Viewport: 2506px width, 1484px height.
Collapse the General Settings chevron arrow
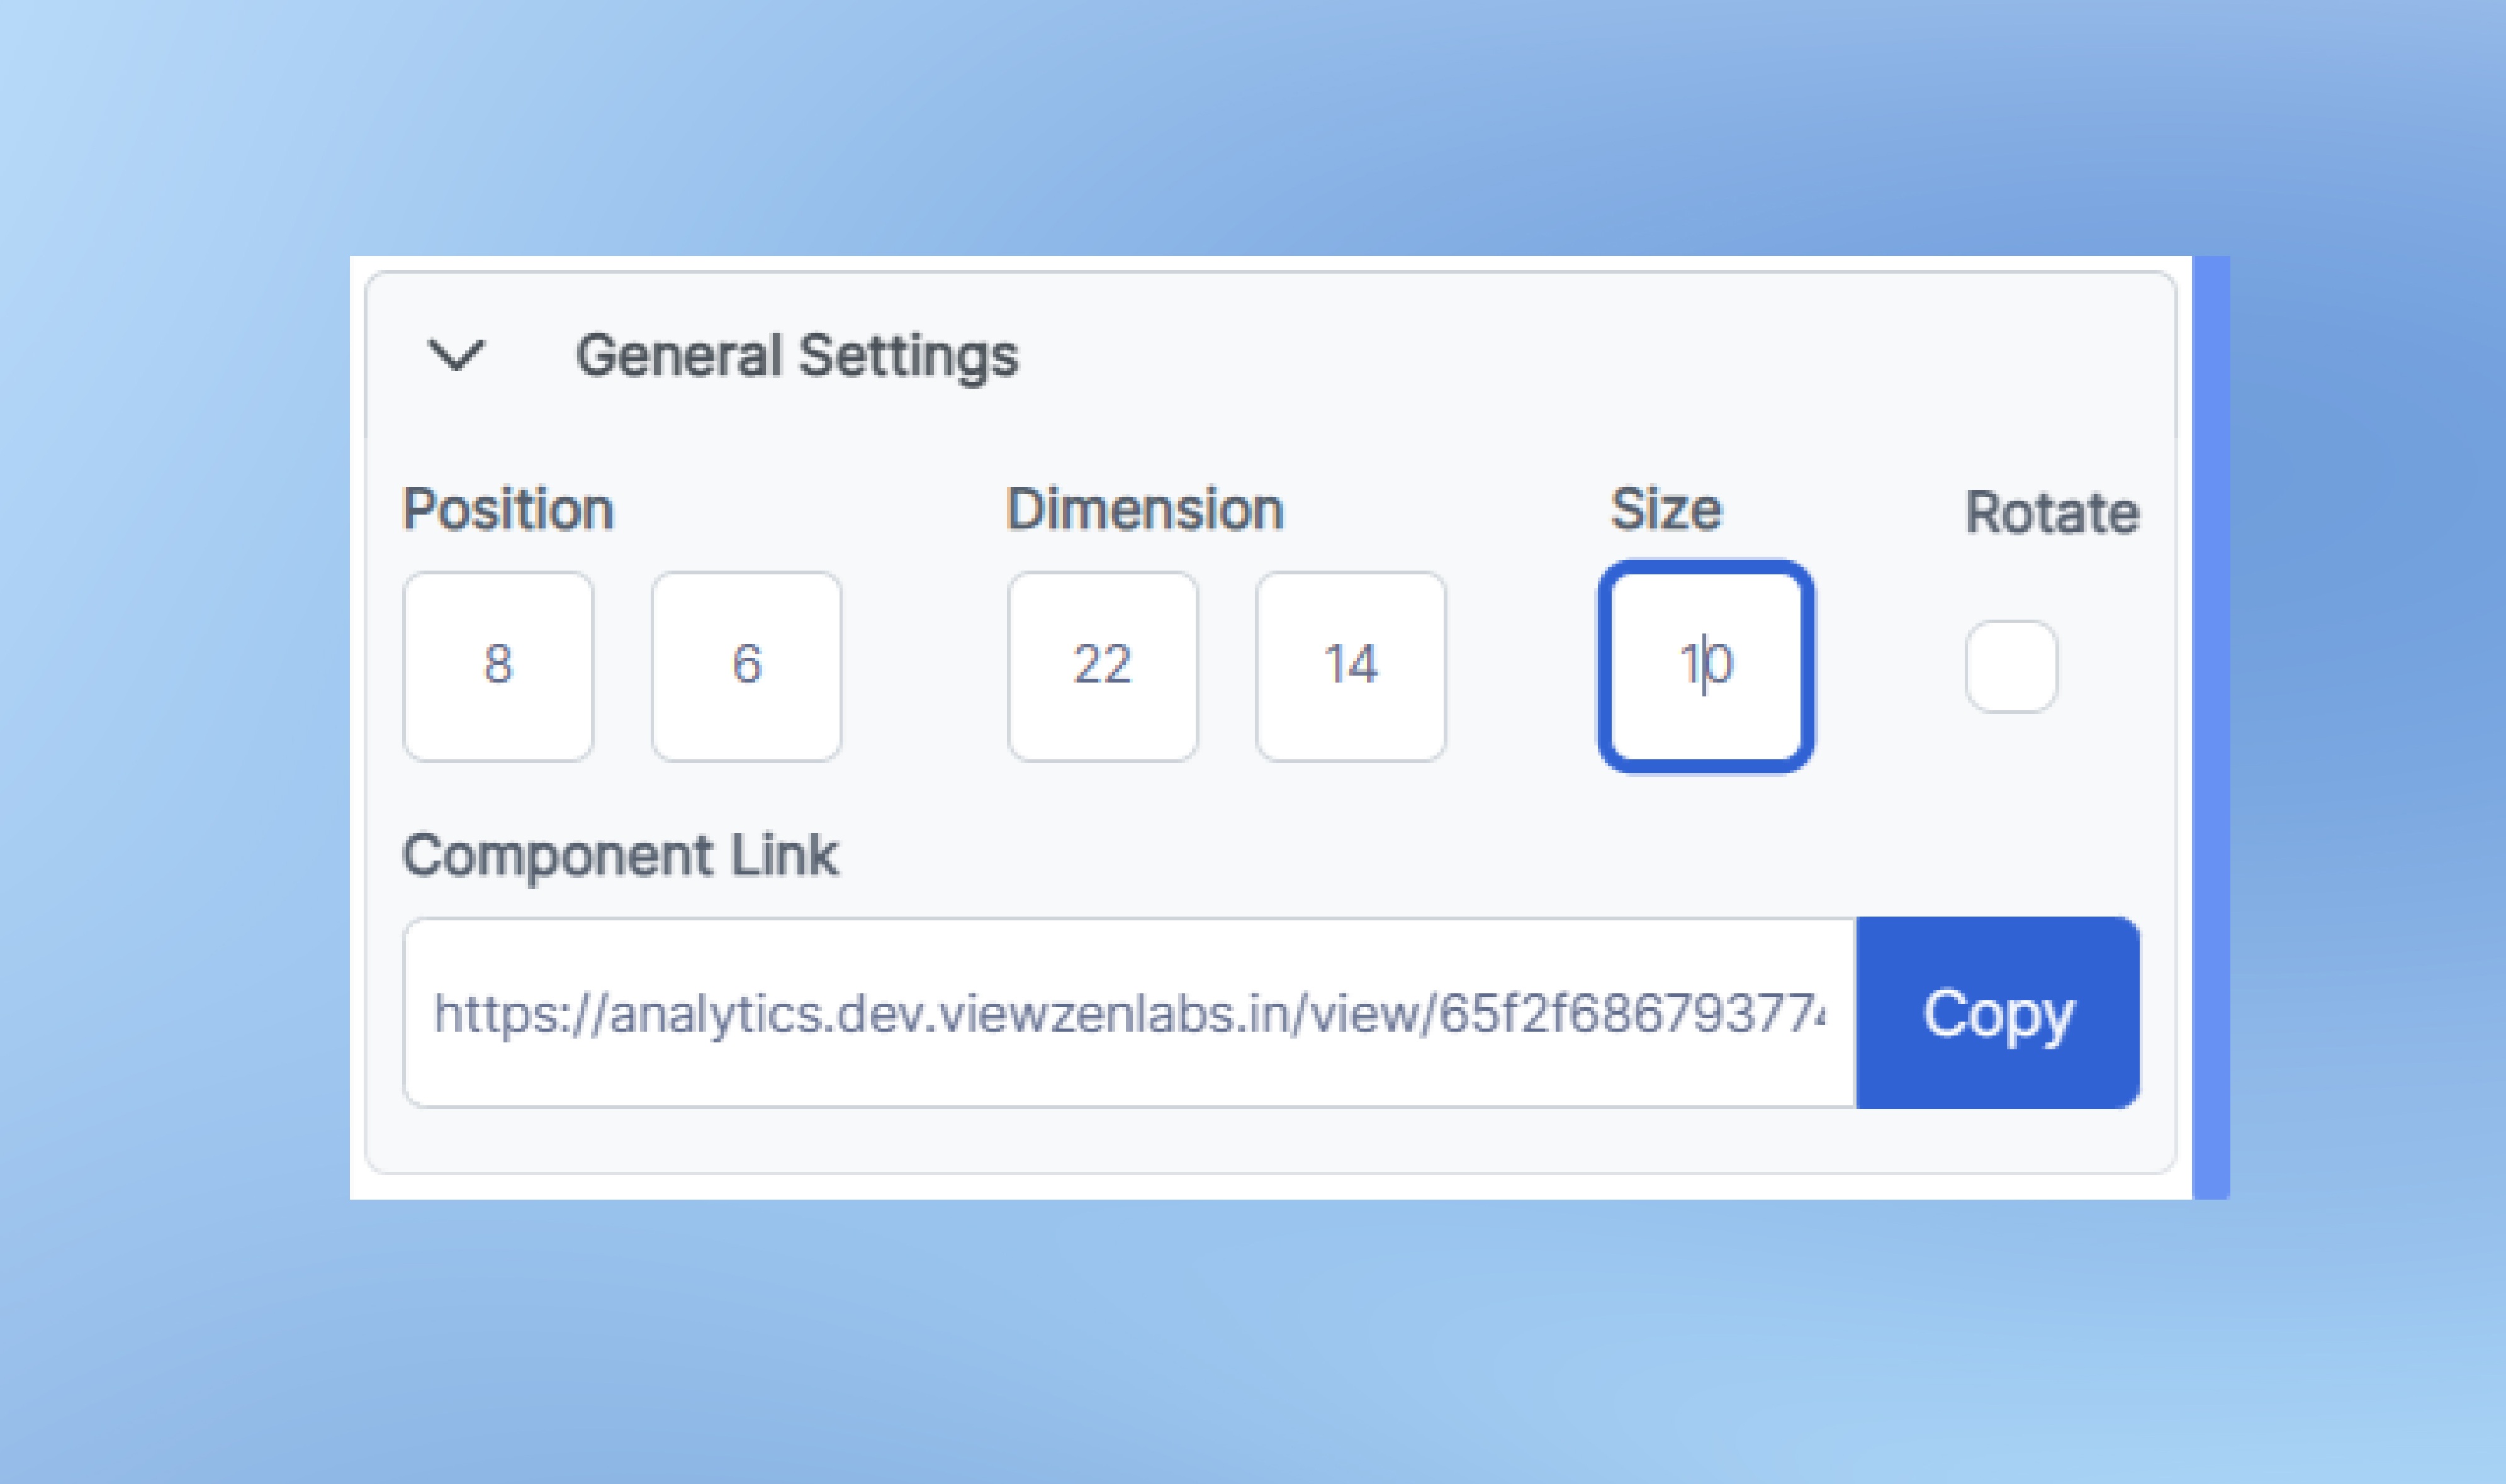[456, 355]
